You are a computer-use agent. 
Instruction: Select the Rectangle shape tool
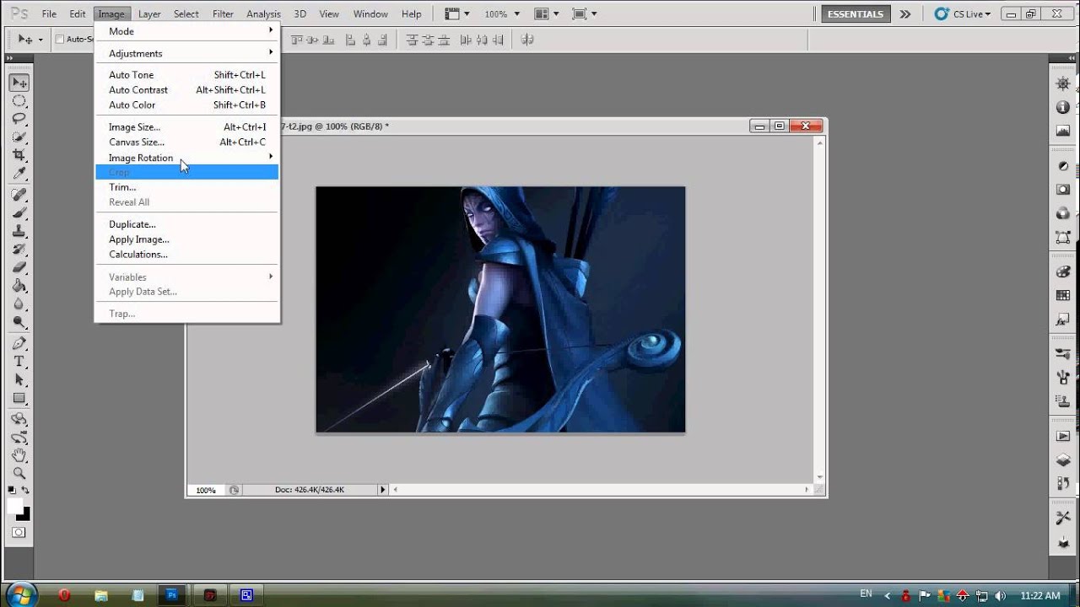[x=19, y=398]
